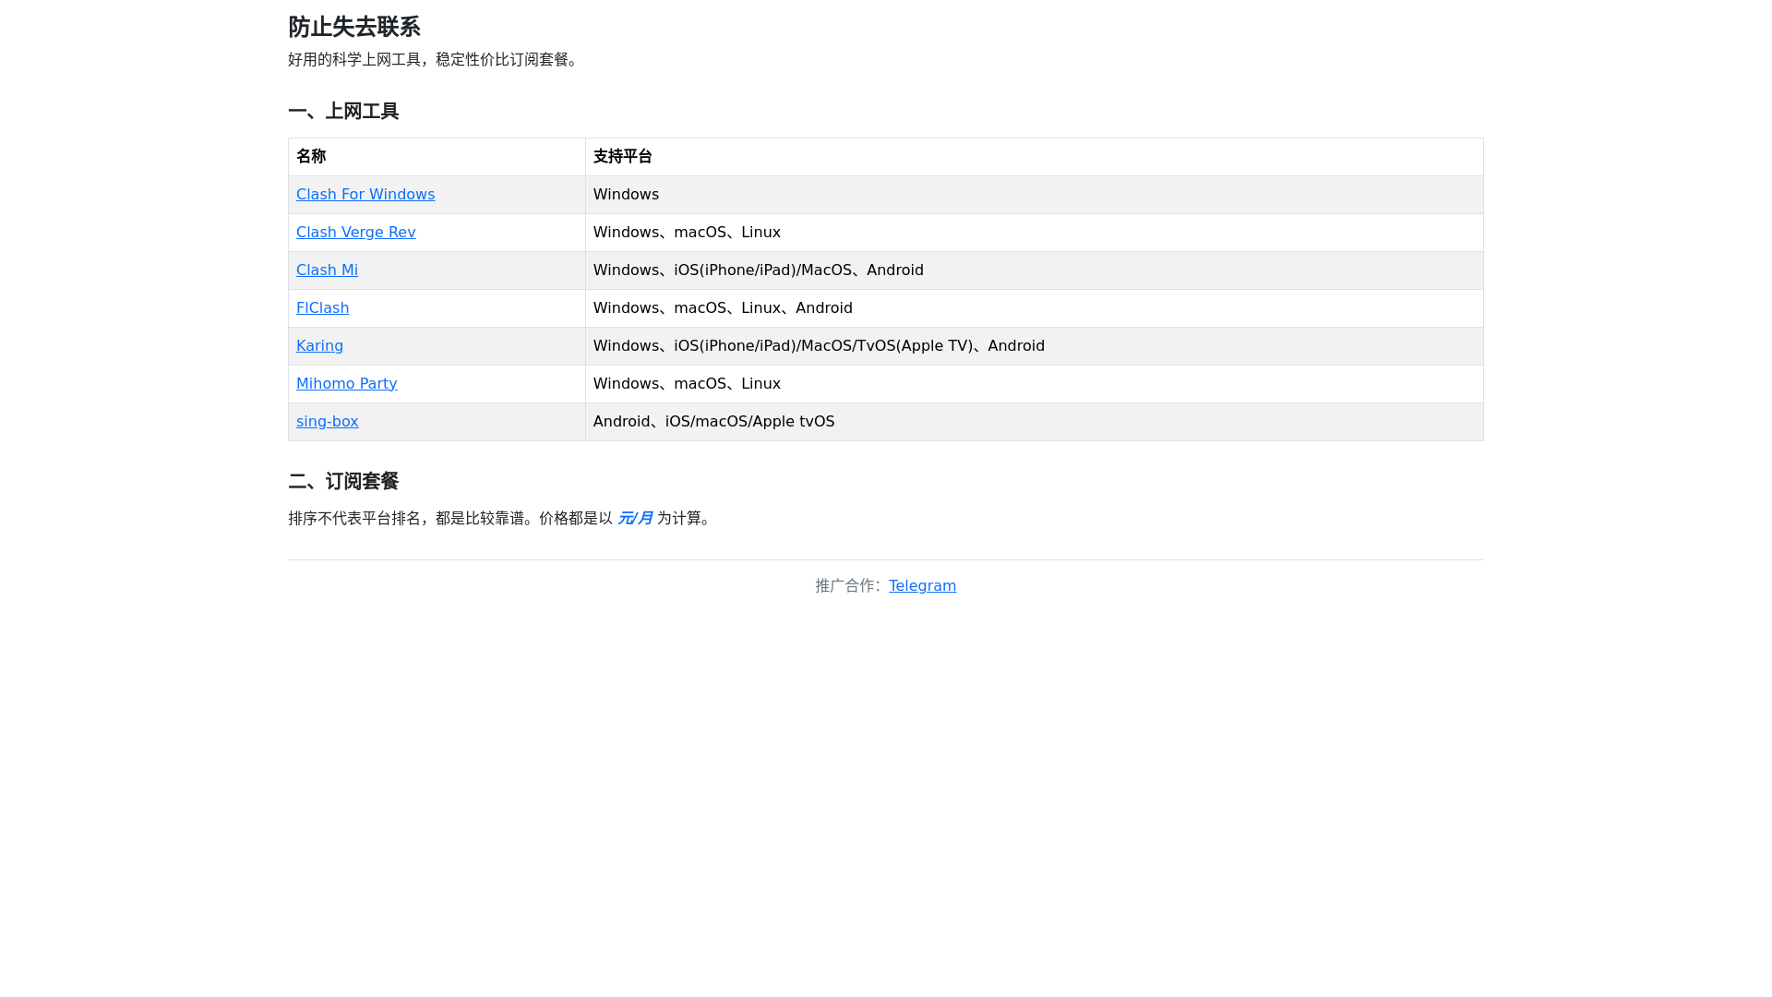The height and width of the screenshot is (997, 1772).
Task: Follow the Clash Mi link
Action: [x=327, y=270]
